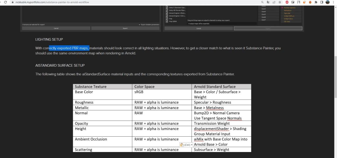
Task: Click the LIGHTING SETUP heading
Action: pyautogui.click(x=49, y=39)
